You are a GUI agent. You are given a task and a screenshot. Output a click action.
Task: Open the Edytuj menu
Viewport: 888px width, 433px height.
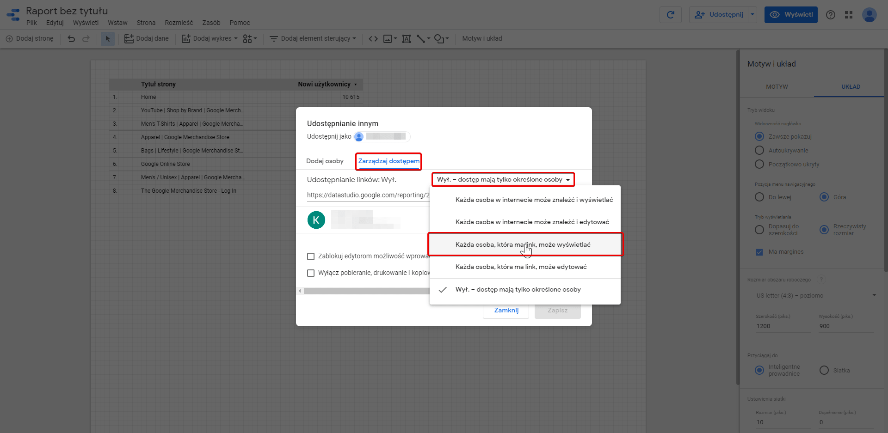point(55,23)
